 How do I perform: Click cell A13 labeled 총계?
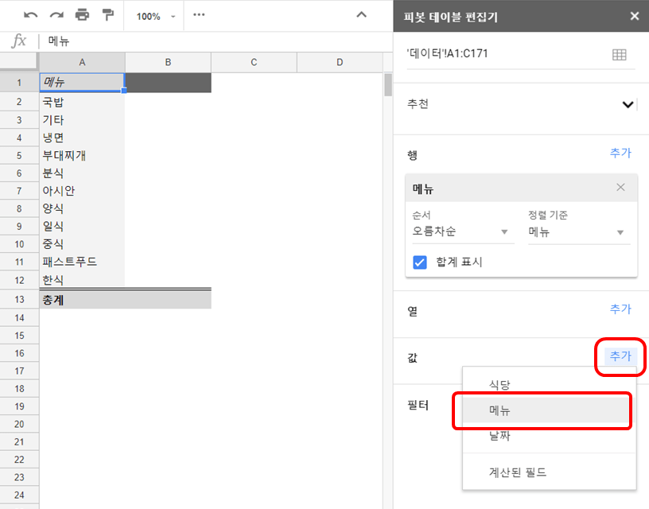82,301
